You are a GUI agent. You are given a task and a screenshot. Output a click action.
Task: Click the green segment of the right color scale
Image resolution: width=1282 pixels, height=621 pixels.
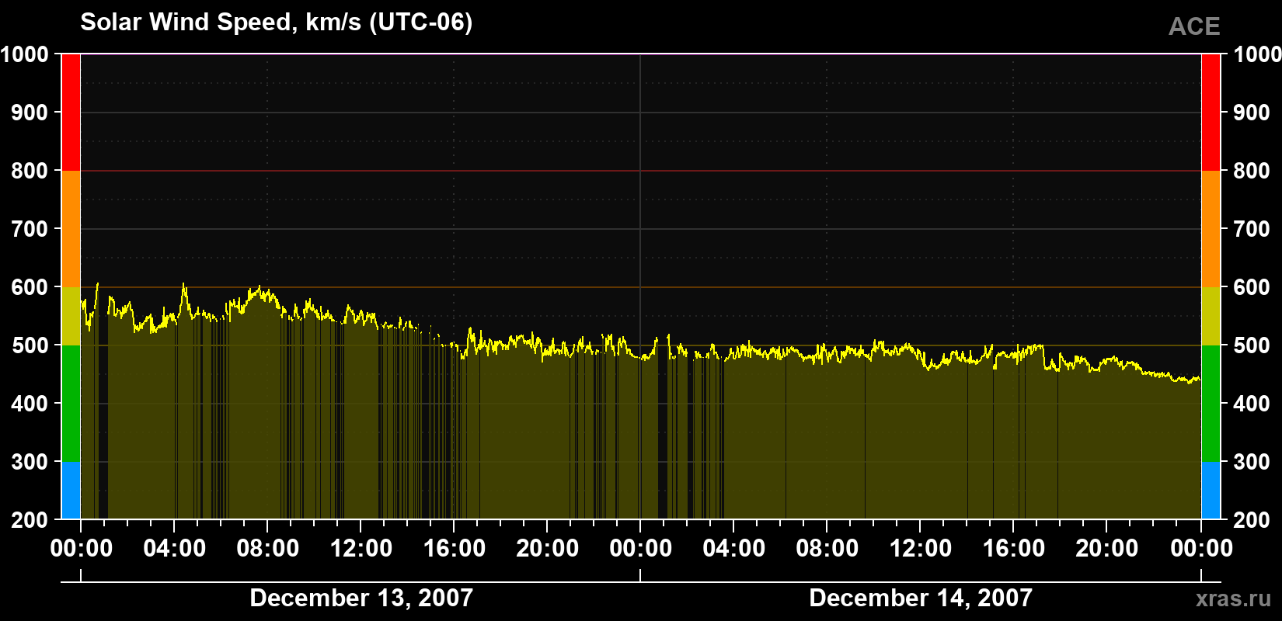1211,404
